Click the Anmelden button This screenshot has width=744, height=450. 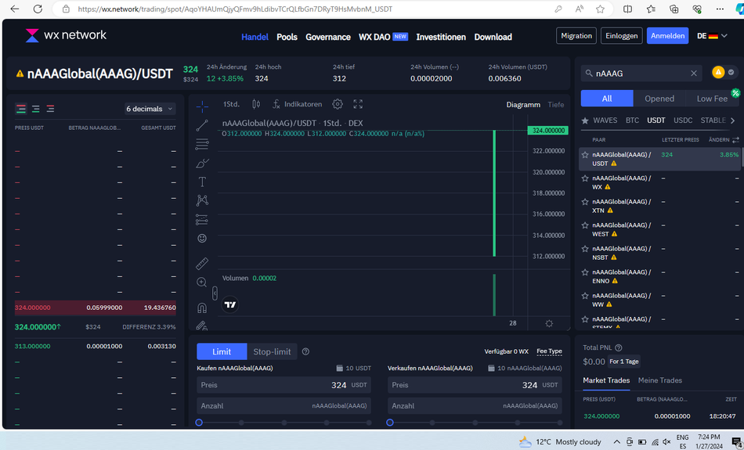pyautogui.click(x=667, y=36)
